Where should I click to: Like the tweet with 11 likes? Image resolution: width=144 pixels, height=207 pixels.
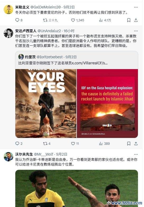tap(73, 143)
